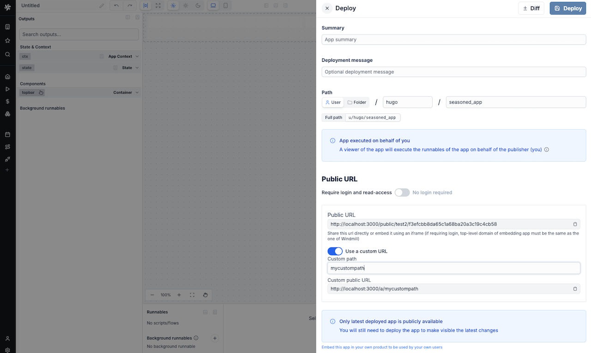Expand the App Context ctx entry
Image resolution: width=591 pixels, height=353 pixels.
137,57
